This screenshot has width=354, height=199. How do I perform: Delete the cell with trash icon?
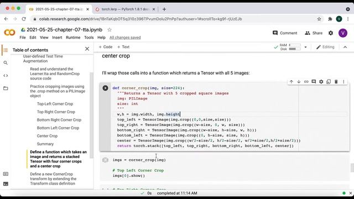point(336,82)
